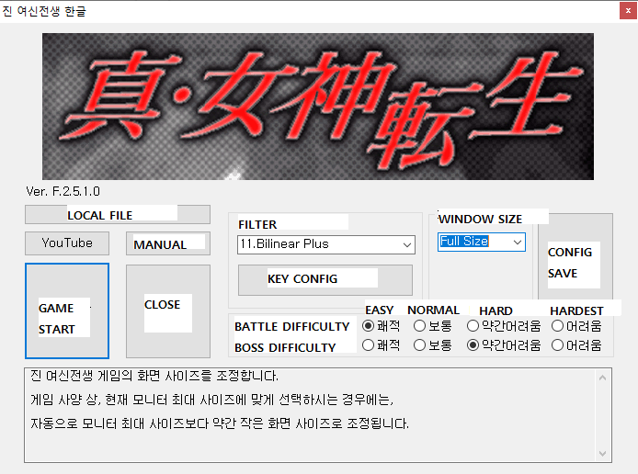The height and width of the screenshot is (474, 638).
Task: Expand the FILTER dropdown showing Bilinear Plus
Action: [326, 244]
